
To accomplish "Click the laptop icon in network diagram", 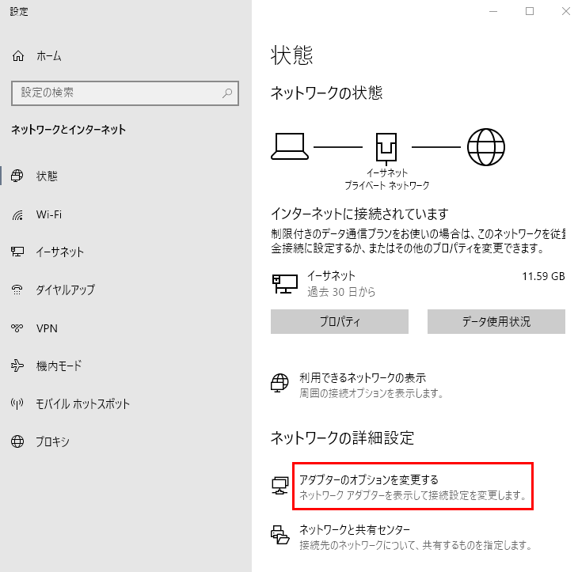I will tap(290, 146).
